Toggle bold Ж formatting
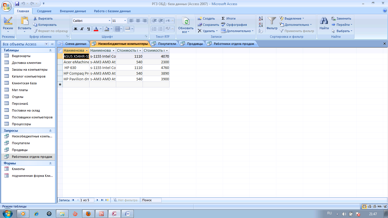This screenshot has height=218, width=388. (75, 29)
